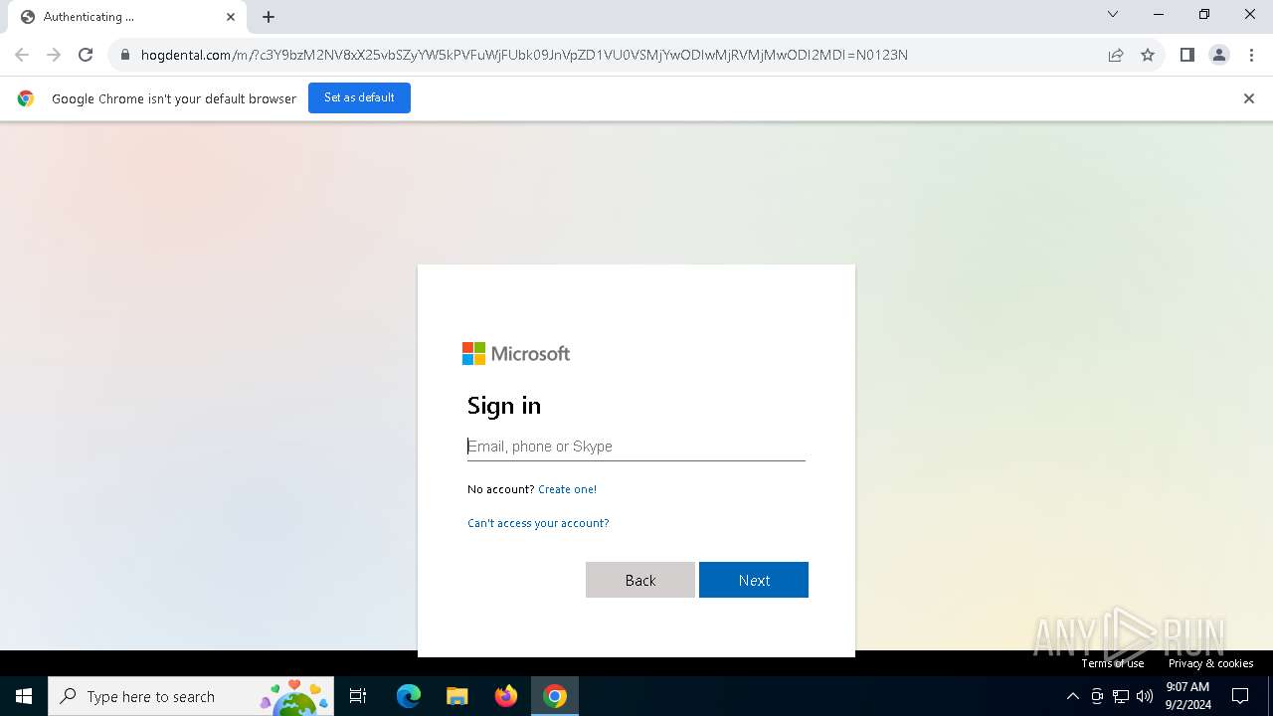
Task: Open a new tab with plus button
Action: coord(269,17)
